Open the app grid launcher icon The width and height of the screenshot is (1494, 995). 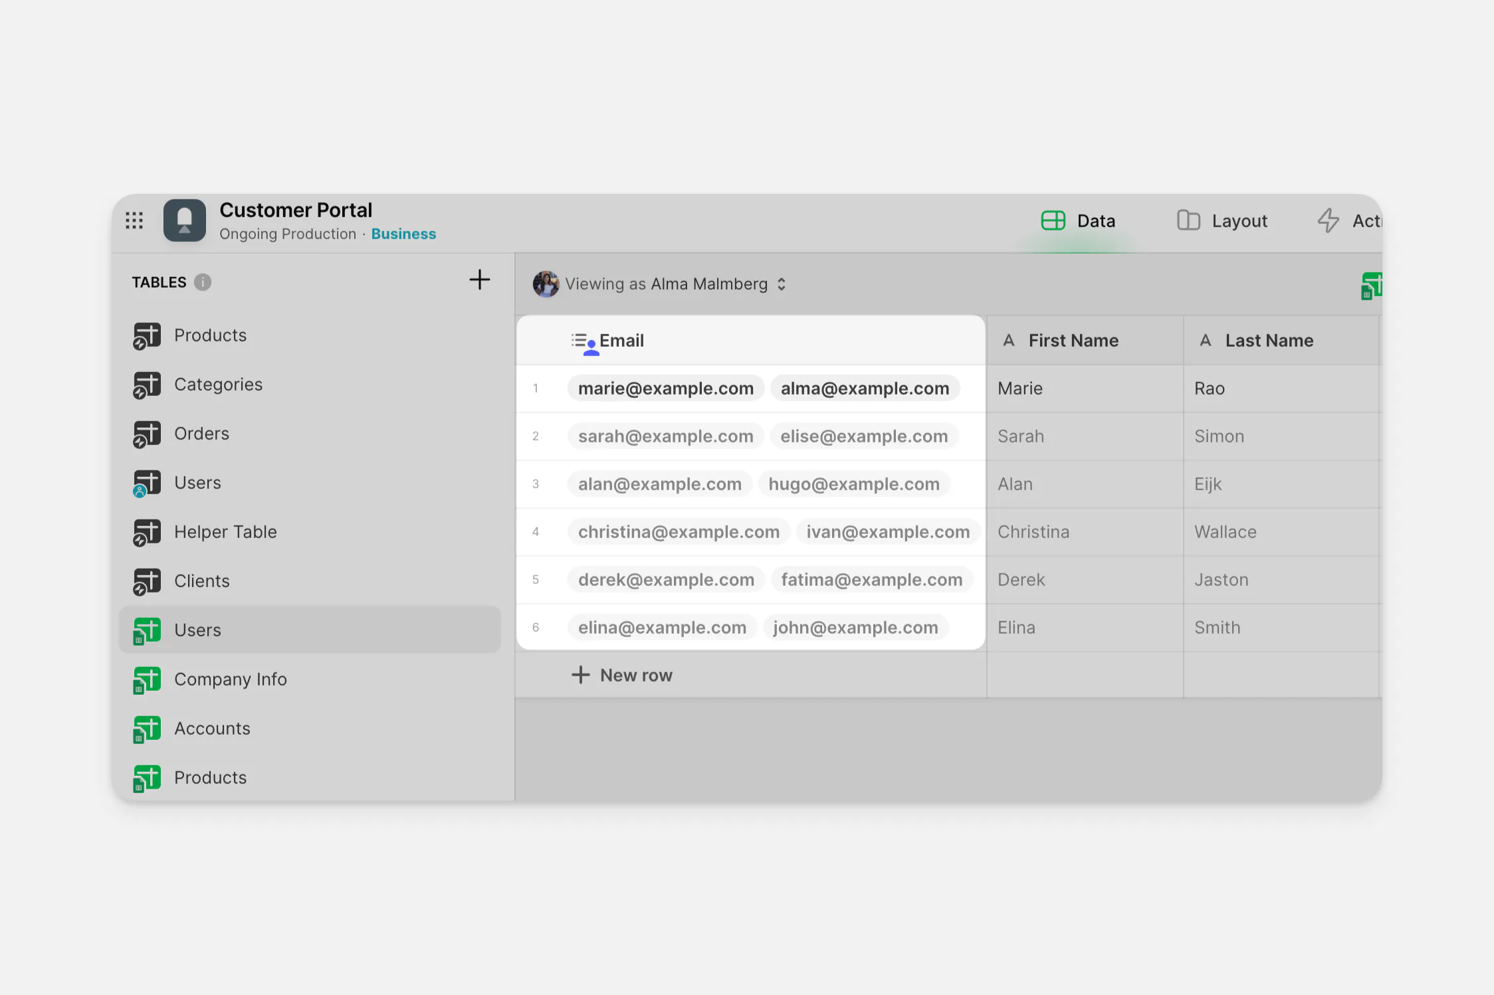(x=134, y=221)
